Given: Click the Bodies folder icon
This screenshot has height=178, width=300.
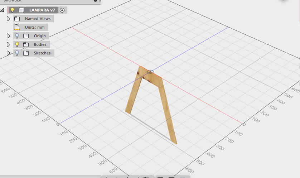Looking at the screenshot, I should coord(26,44).
